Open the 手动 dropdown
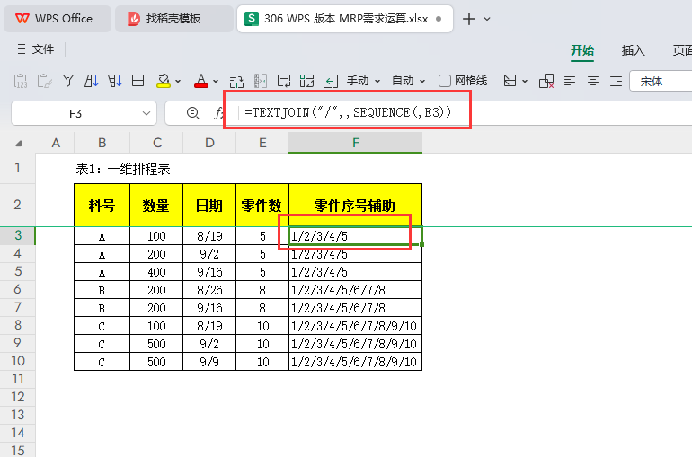This screenshot has height=457, width=692. [363, 81]
